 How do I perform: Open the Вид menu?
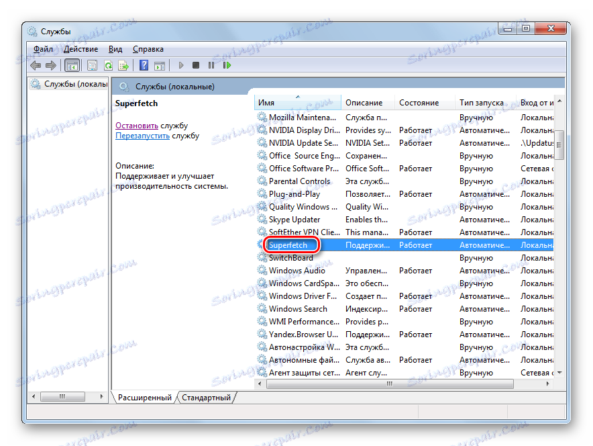click(x=115, y=49)
